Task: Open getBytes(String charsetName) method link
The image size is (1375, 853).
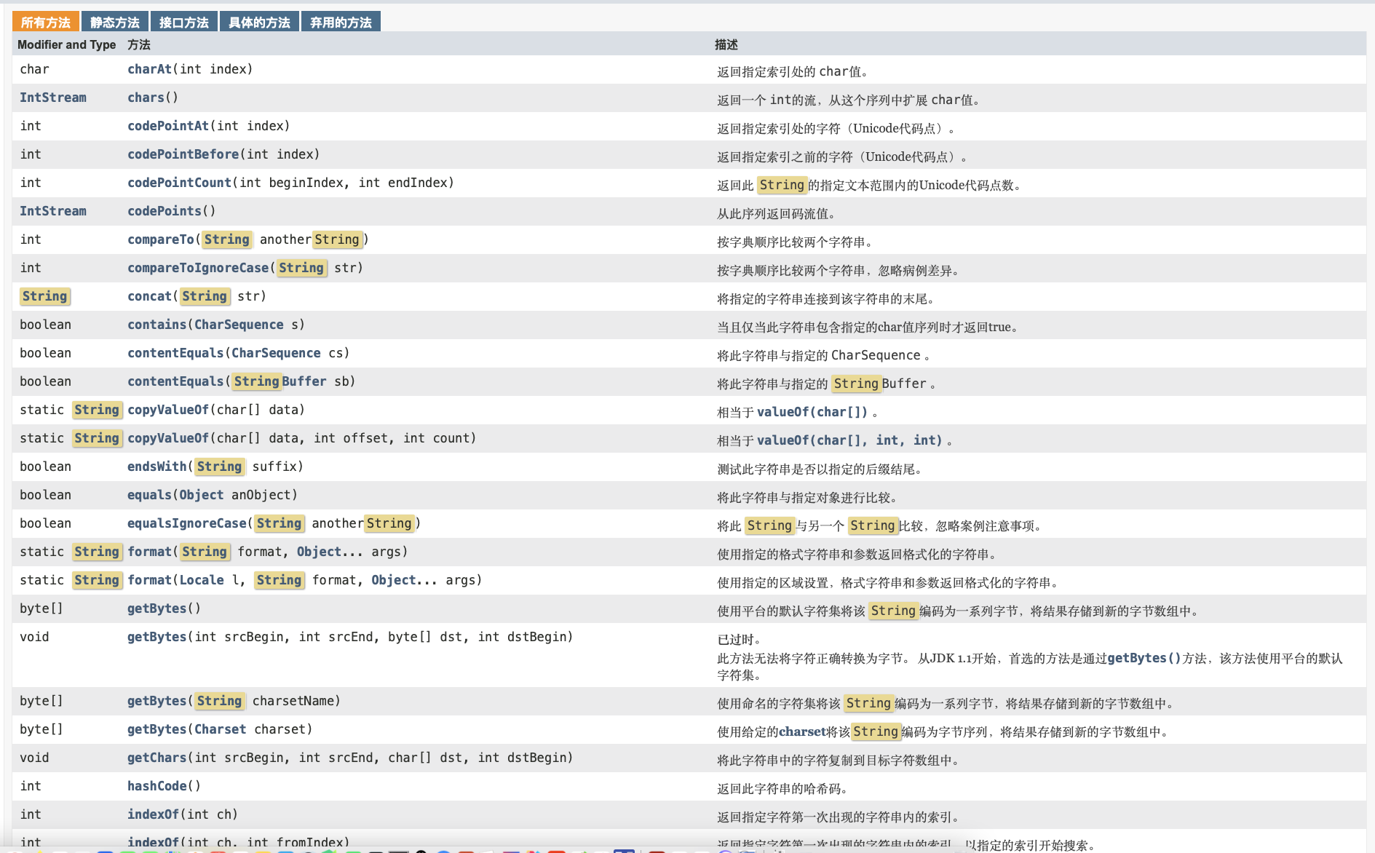Action: tap(156, 701)
